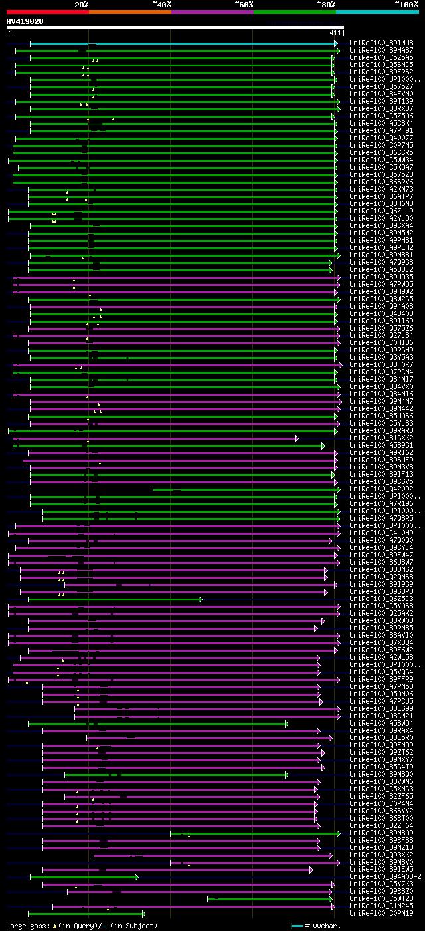Select the UniRef100_A7PF91 label
425x931 pixels.
(x=381, y=130)
